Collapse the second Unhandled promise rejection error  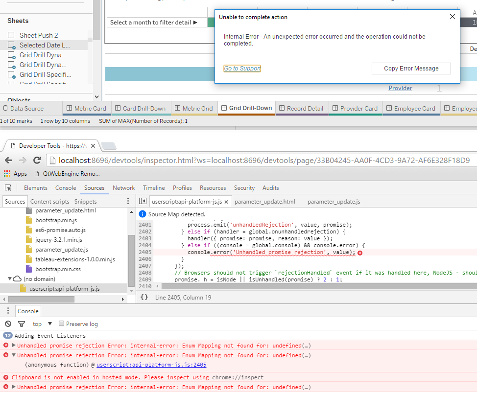(x=14, y=355)
